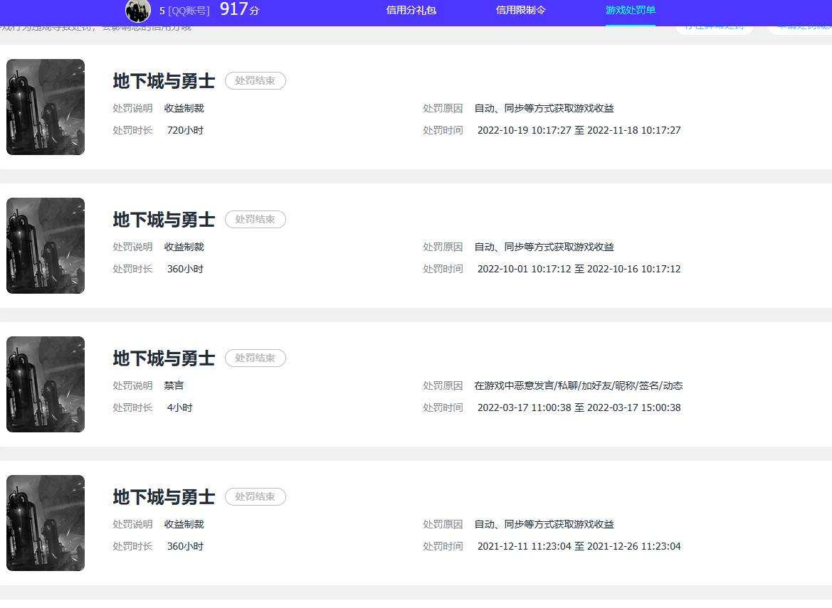Select the 游戏处罚单 tab

pos(631,10)
